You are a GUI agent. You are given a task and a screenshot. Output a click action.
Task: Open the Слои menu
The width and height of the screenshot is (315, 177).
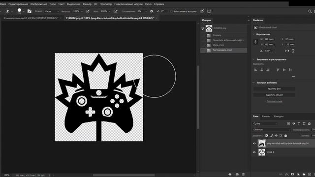(53, 4)
